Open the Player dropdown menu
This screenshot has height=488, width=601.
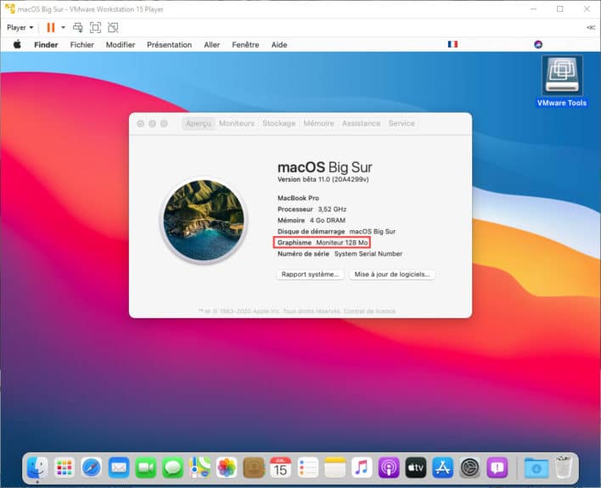[x=20, y=28]
